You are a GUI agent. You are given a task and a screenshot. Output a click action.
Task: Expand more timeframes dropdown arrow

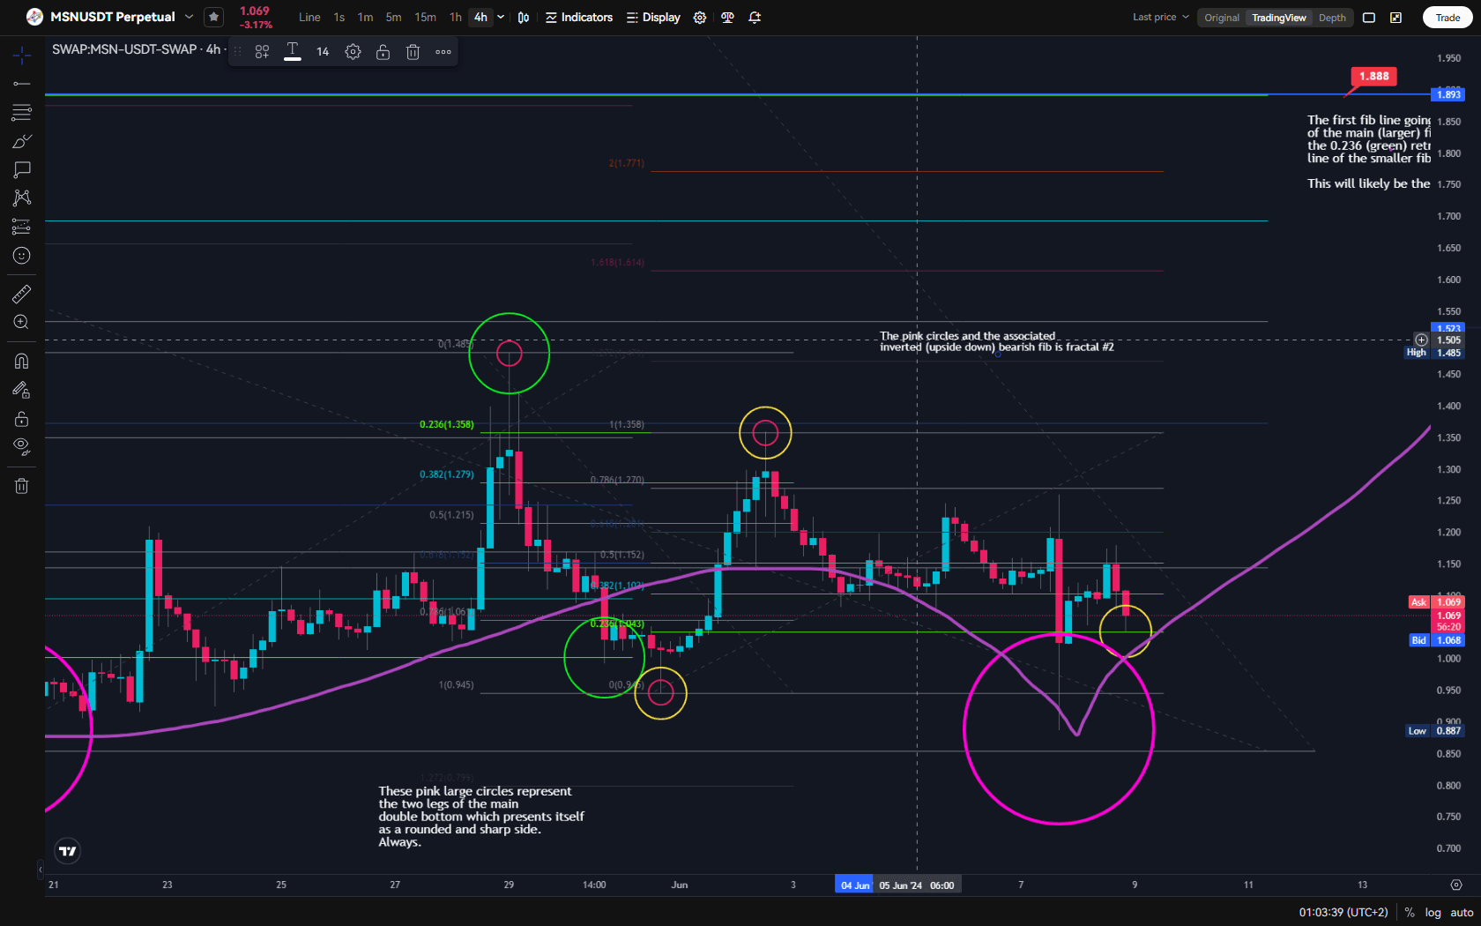(501, 18)
